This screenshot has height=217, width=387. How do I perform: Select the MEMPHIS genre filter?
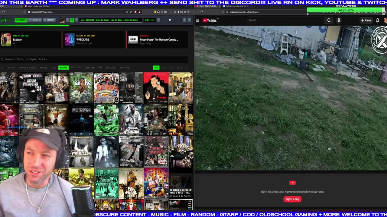tap(43, 68)
